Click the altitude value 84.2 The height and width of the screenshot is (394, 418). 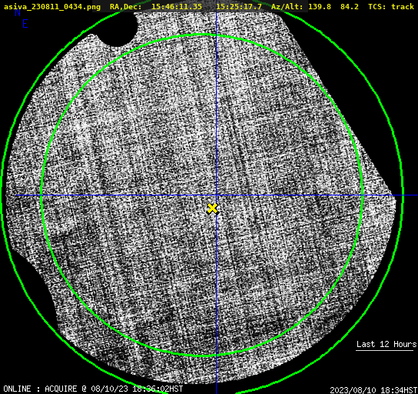350,6
